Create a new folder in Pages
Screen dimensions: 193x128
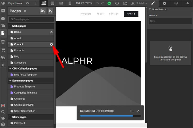pyautogui.click(x=43, y=11)
